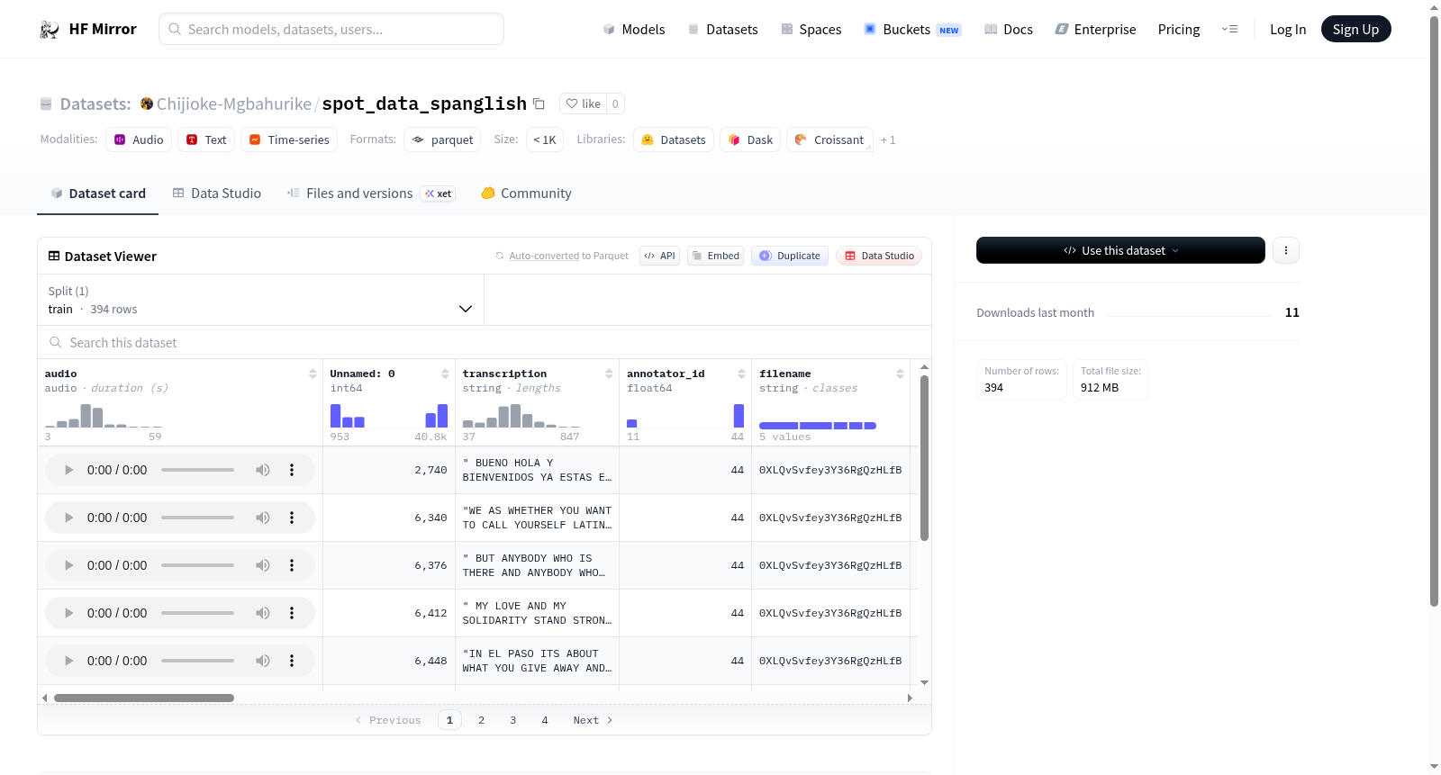Sort the annotator_id column
Screen dimensions: 1441x775
741,374
